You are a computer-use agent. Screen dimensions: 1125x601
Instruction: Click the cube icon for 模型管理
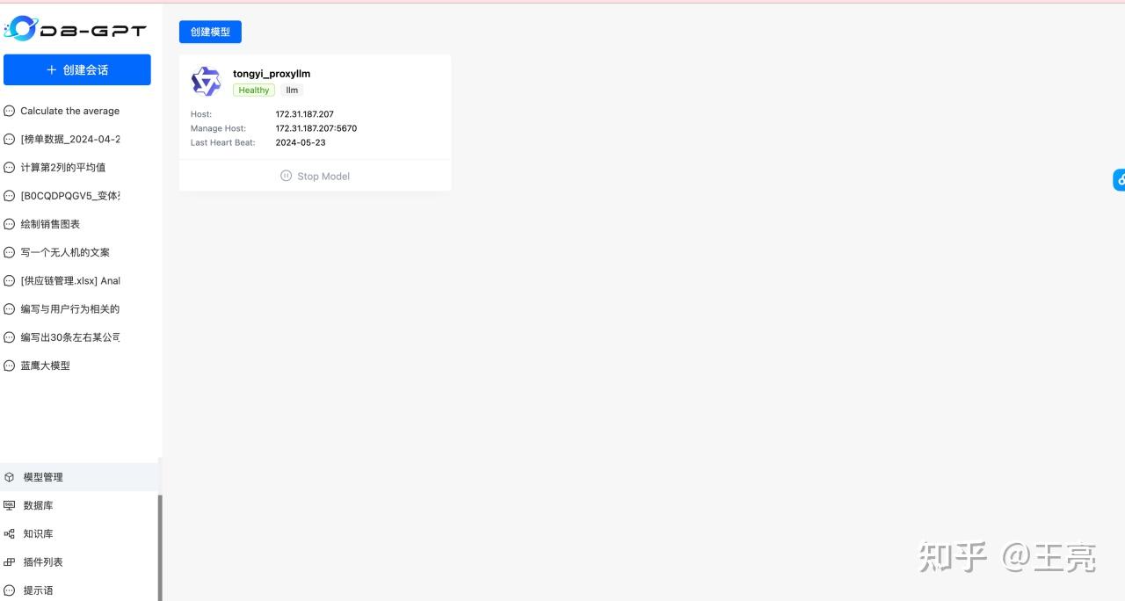10,477
